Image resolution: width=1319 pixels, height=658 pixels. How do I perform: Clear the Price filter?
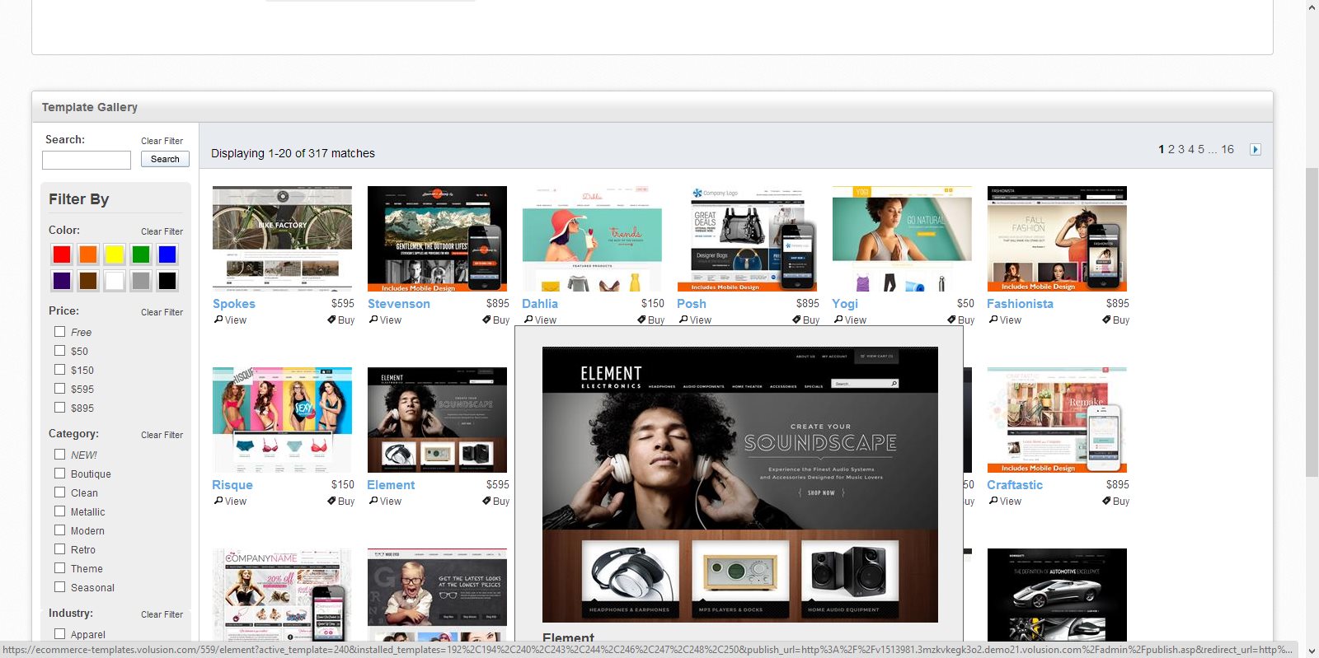pos(162,312)
